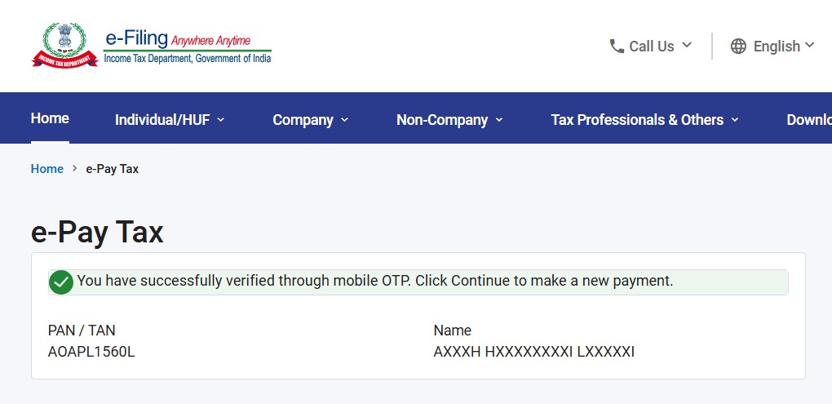
Task: Open the Home tab in navigation bar
Action: [x=50, y=118]
